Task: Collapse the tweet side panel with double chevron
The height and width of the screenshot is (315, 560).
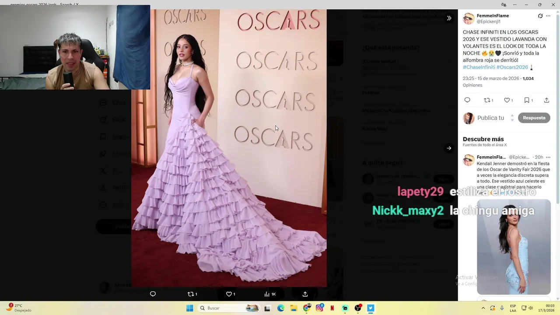Action: coord(449,18)
